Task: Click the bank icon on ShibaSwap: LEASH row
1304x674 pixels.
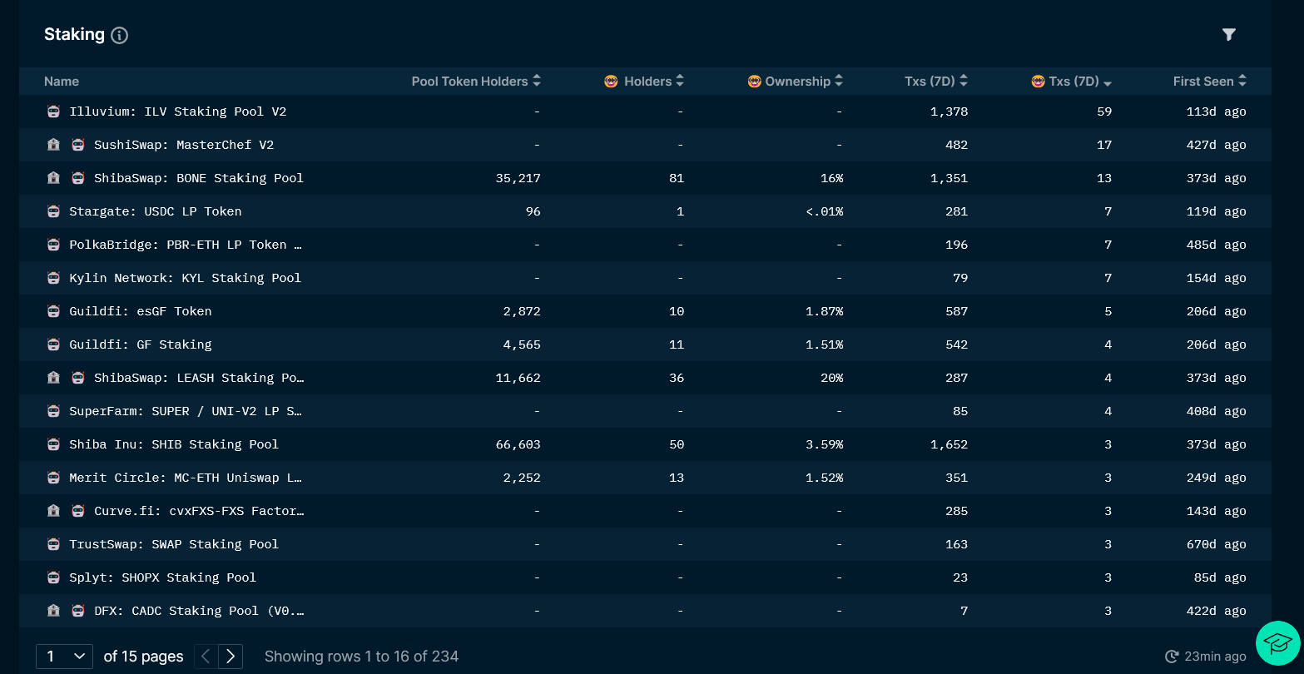Action: coord(53,378)
